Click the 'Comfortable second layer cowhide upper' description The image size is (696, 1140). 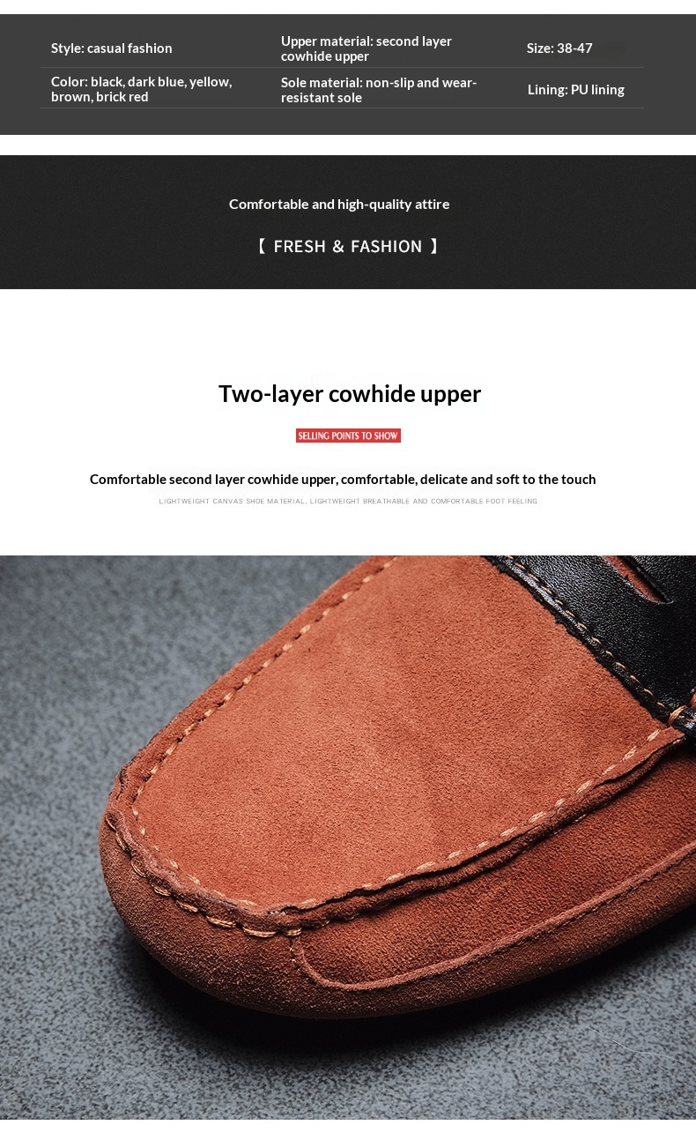point(343,480)
